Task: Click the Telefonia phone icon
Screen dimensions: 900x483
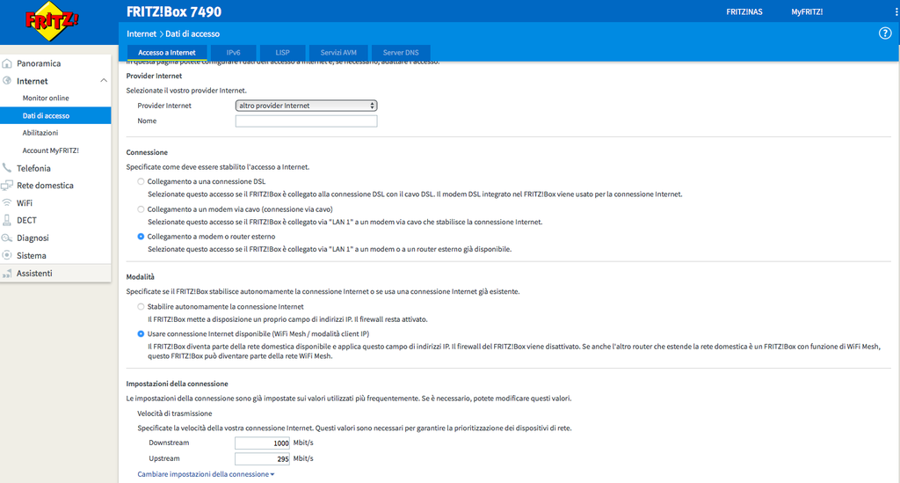Action: tap(7, 168)
